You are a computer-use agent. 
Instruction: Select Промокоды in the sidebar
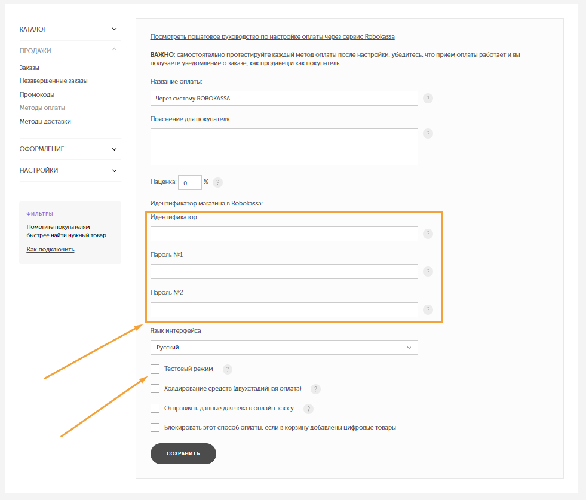coord(37,94)
